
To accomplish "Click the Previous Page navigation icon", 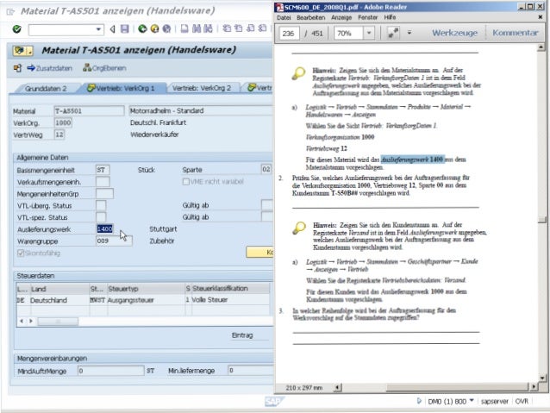I will click(x=239, y=28).
